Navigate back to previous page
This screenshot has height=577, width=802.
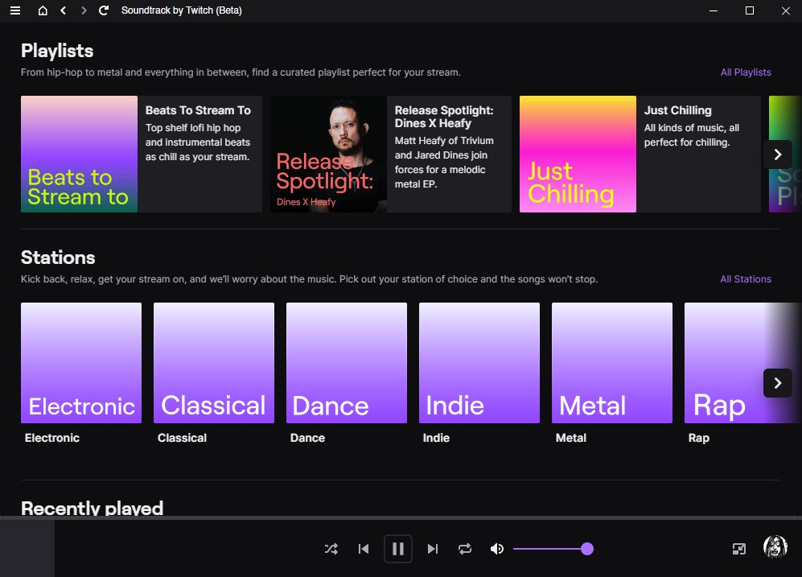[x=63, y=10]
